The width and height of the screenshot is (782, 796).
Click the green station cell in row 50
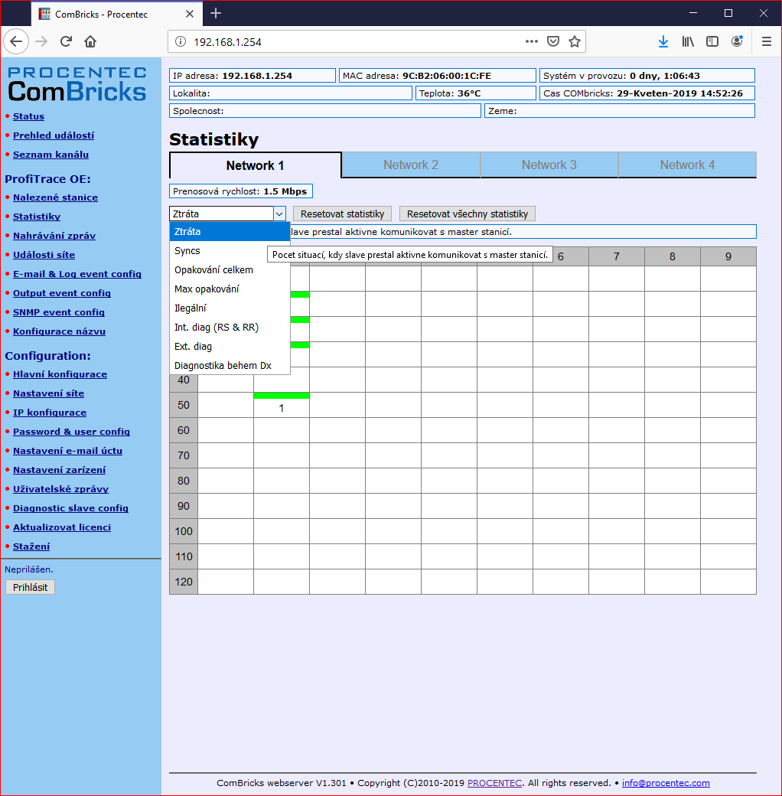[x=282, y=405]
